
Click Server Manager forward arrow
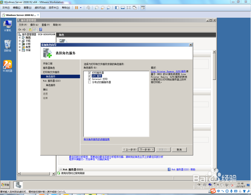point(24,29)
